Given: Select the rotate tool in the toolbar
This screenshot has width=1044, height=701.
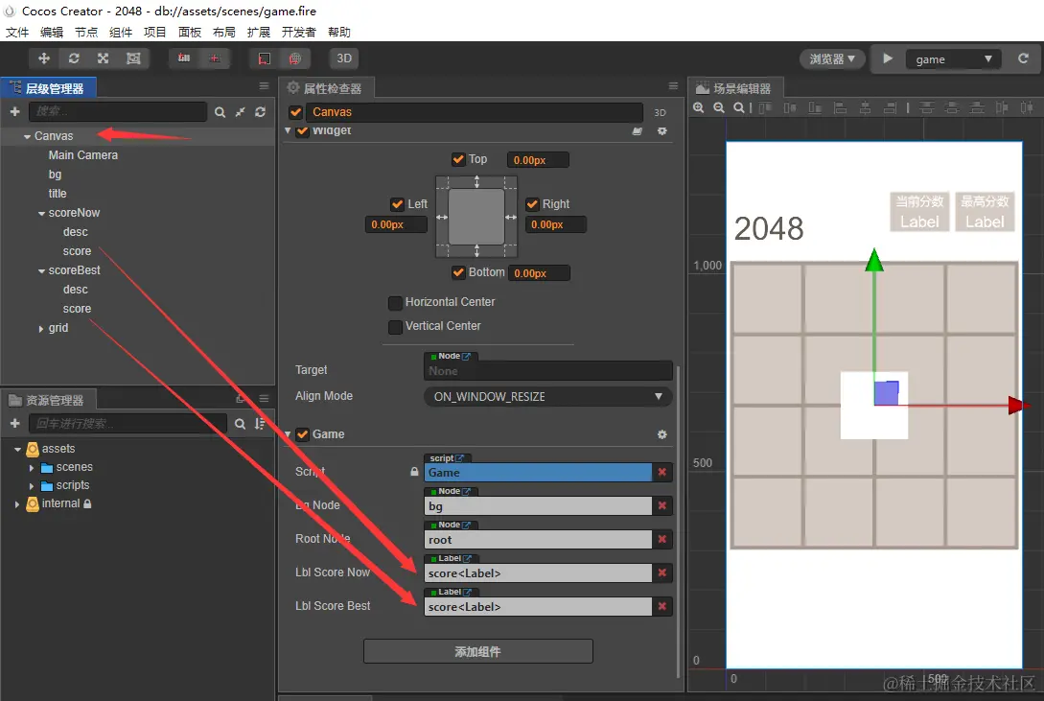Looking at the screenshot, I should (x=74, y=58).
